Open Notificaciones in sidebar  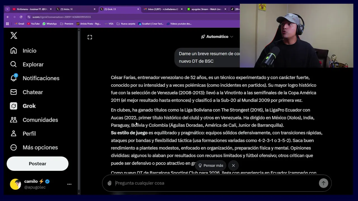(x=35, y=78)
